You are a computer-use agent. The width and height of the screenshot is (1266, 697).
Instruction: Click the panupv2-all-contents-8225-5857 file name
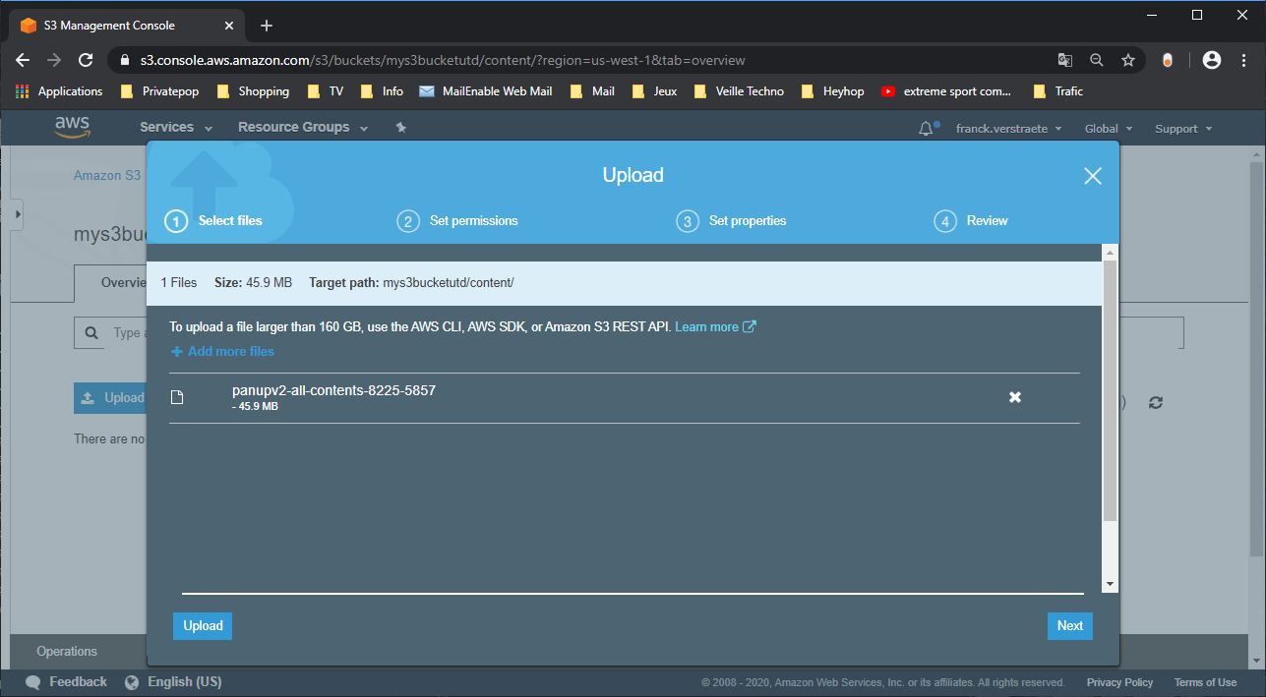(333, 390)
